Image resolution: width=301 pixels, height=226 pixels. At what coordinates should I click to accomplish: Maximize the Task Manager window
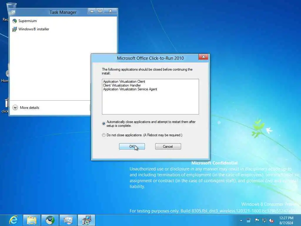tap(100, 11)
